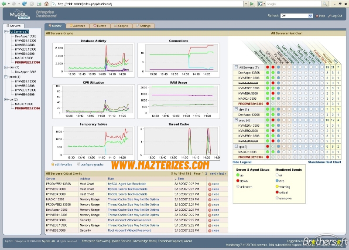Image resolution: width=349 pixels, height=250 pixels.
Task: Click close icon for MAGIC:13306 Thread Cache event
Action: [210, 199]
